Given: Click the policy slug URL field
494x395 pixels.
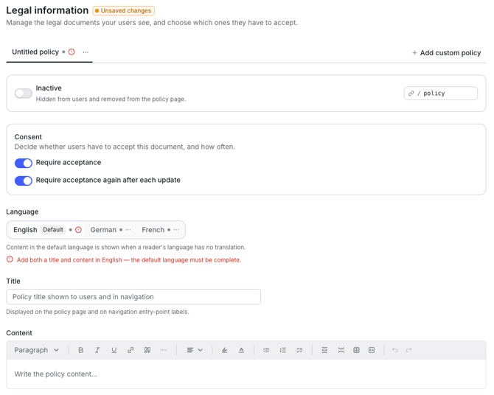Looking at the screenshot, I should 441,94.
